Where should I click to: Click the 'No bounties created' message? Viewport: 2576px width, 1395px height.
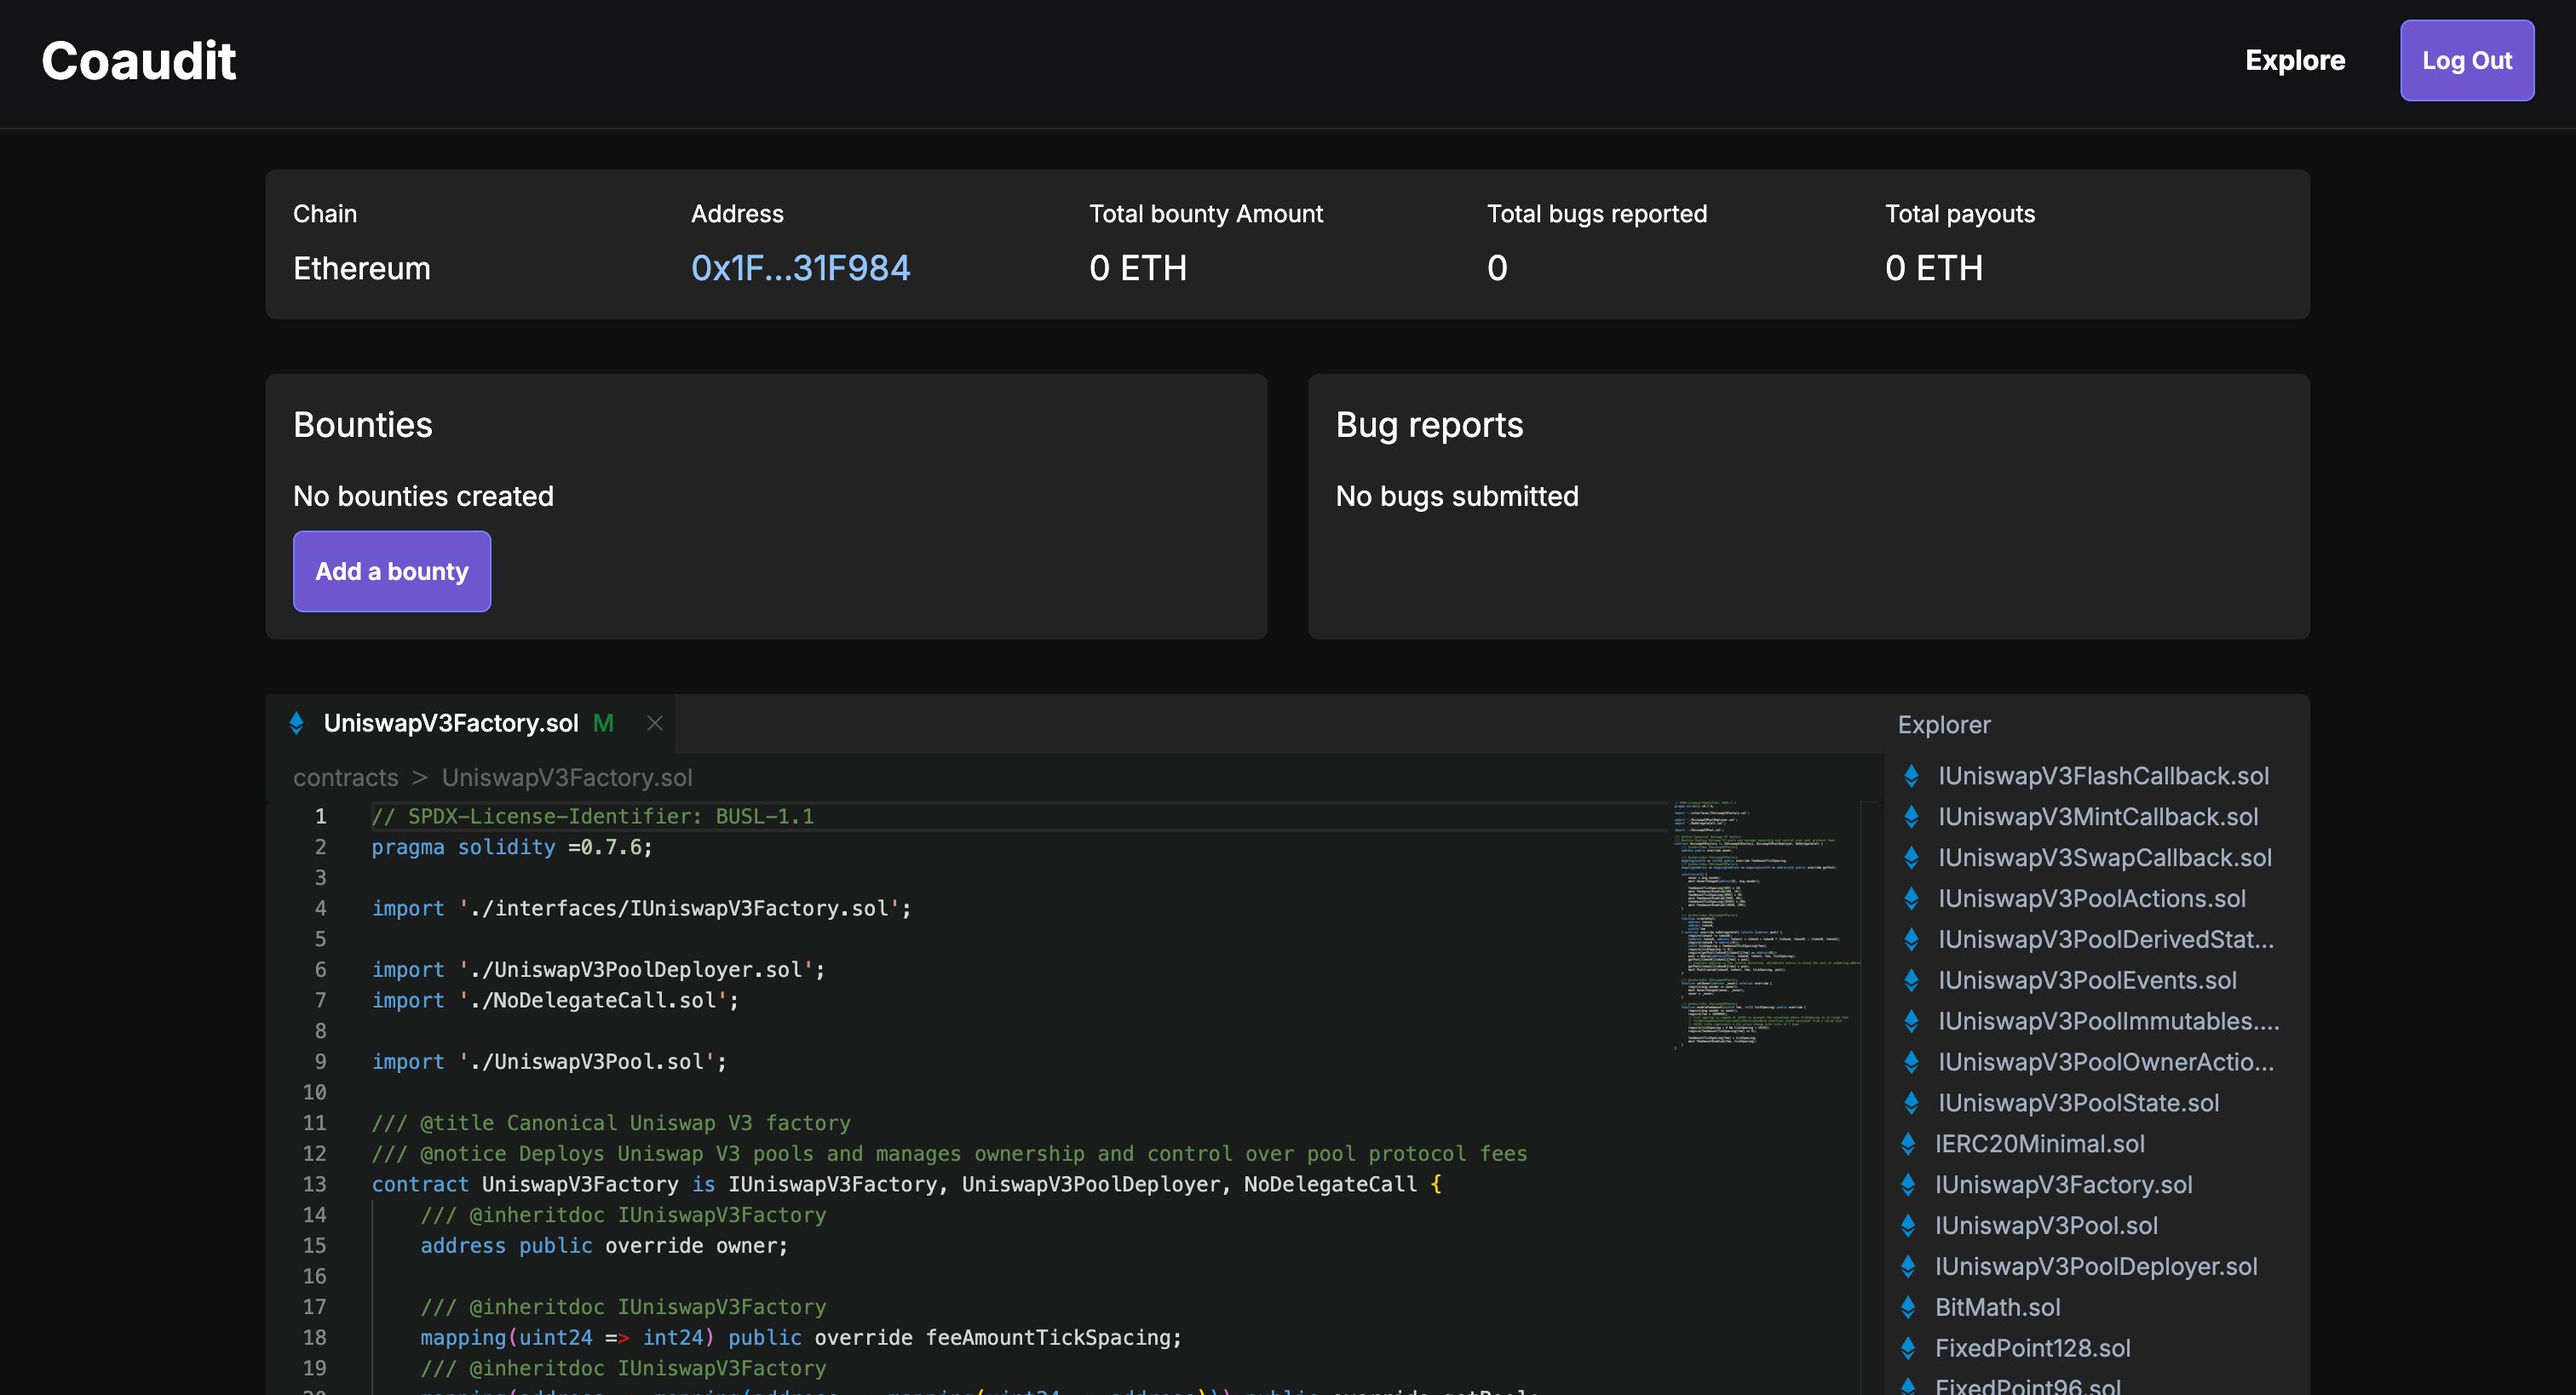click(423, 496)
